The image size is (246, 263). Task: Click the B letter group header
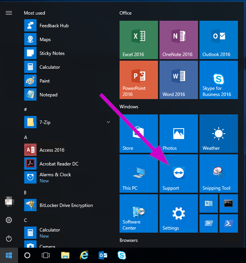(x=25, y=193)
